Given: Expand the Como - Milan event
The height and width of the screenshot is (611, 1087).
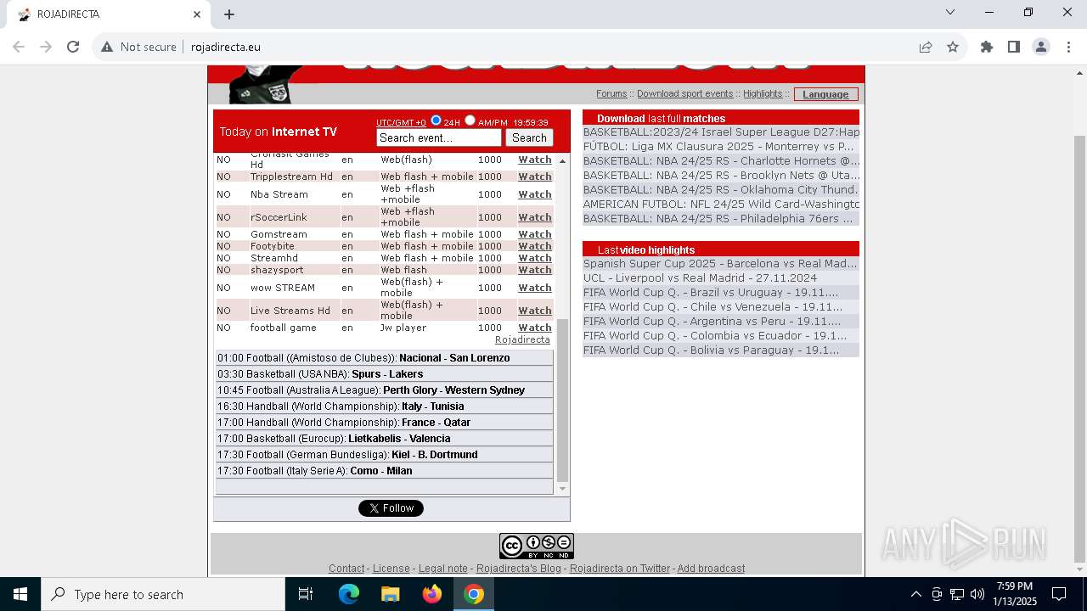Looking at the screenshot, I should [x=385, y=471].
